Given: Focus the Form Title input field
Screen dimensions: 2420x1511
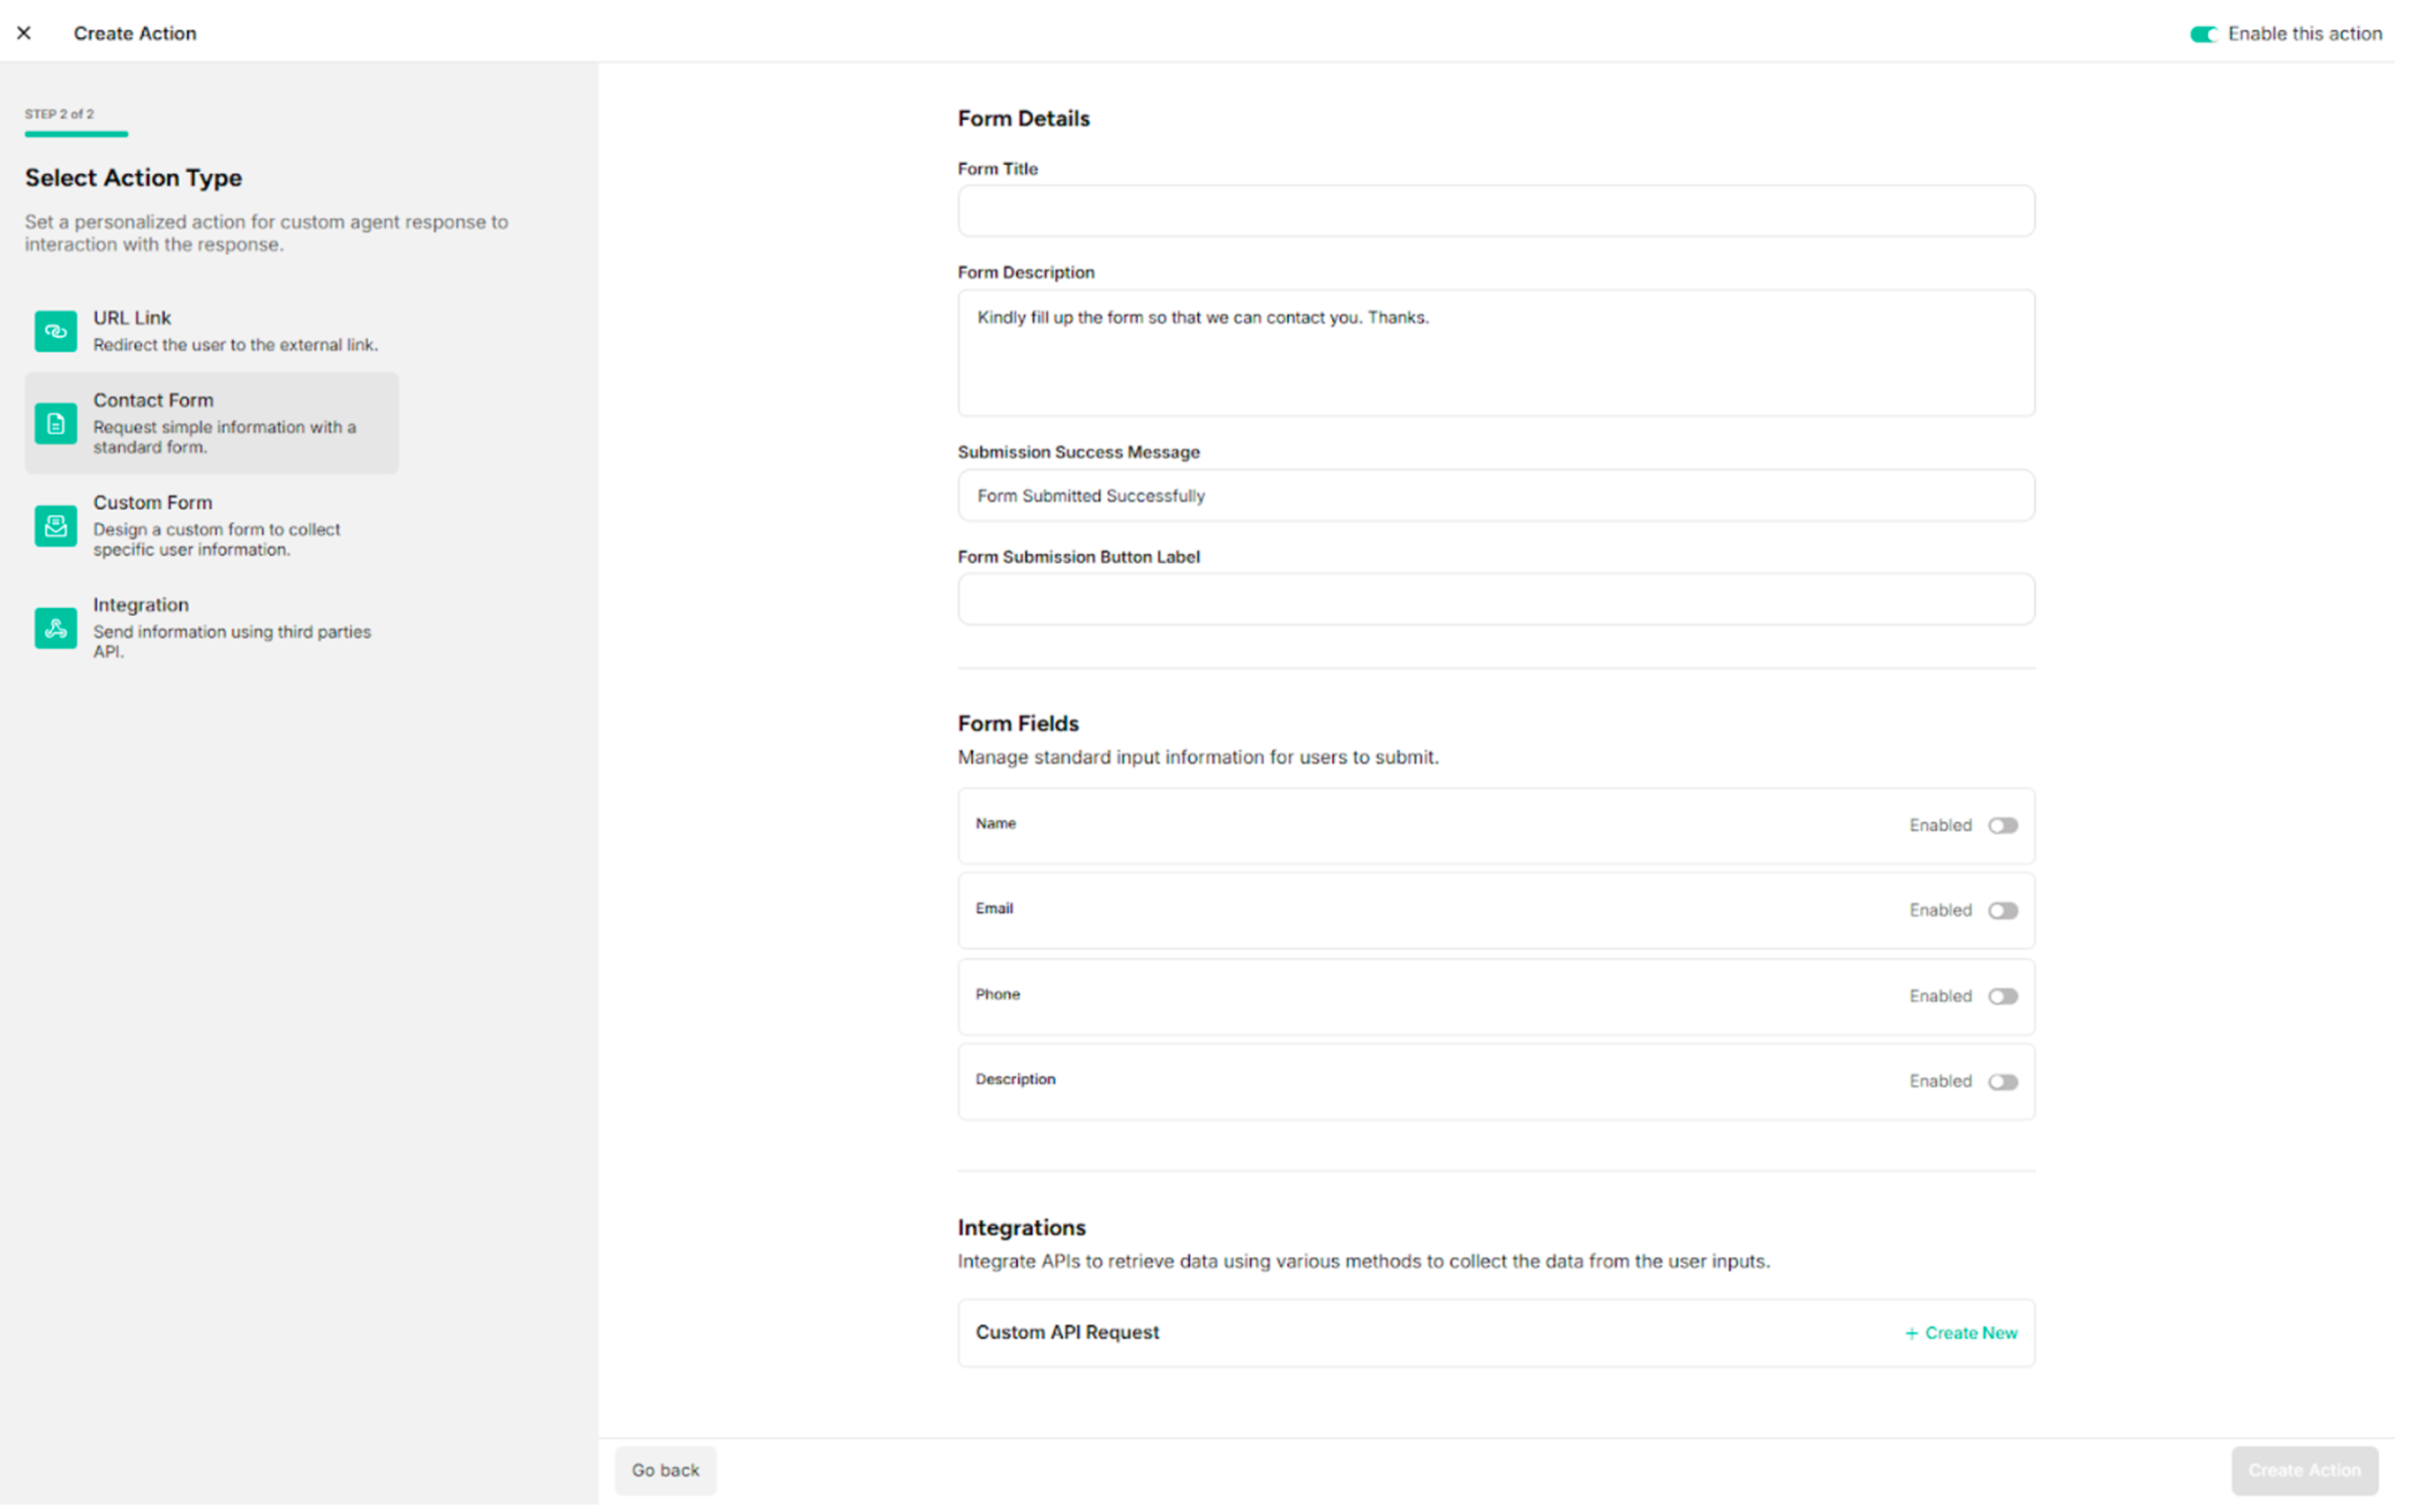Looking at the screenshot, I should click(x=1496, y=211).
